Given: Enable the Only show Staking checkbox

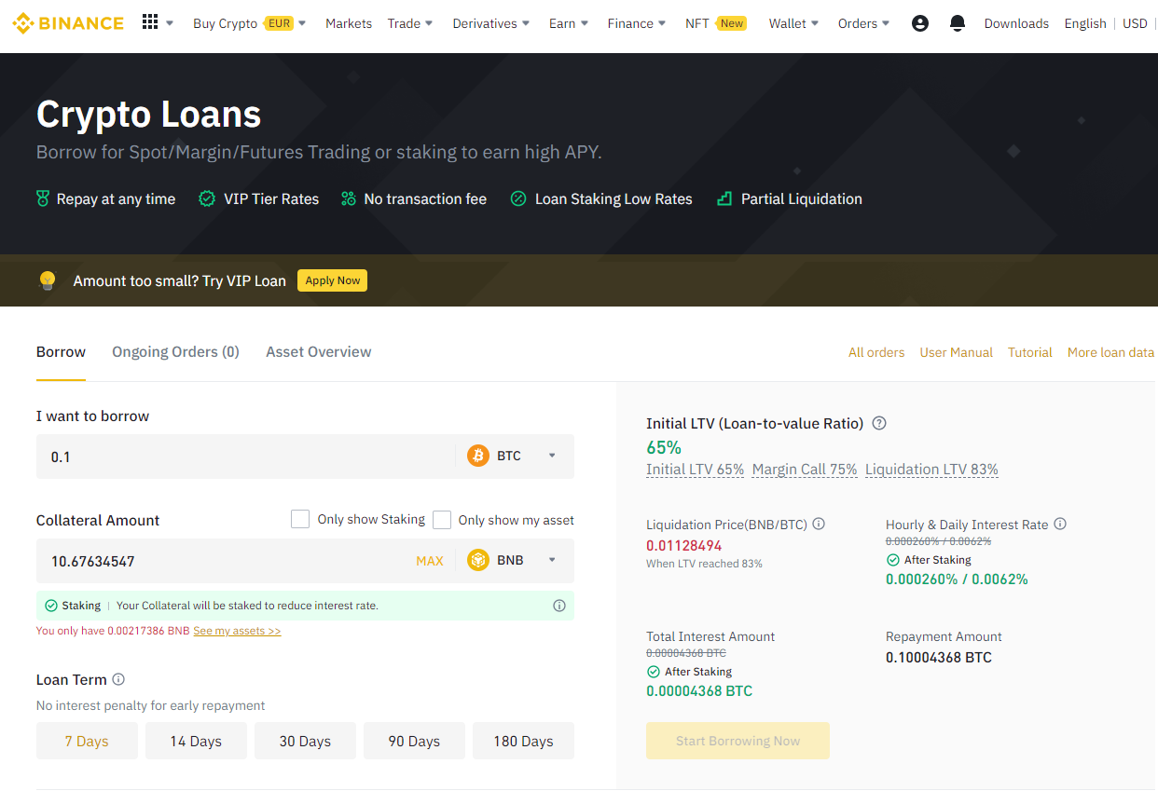Looking at the screenshot, I should click(300, 519).
